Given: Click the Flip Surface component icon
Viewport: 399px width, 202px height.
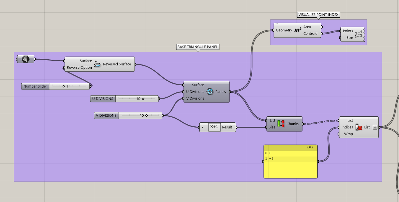Looking at the screenshot, I should point(97,64).
